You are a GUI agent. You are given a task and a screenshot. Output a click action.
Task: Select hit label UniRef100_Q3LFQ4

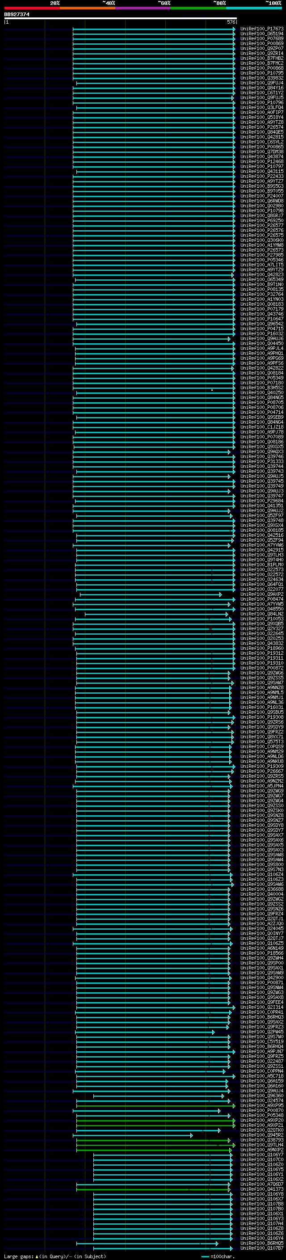pos(262,108)
